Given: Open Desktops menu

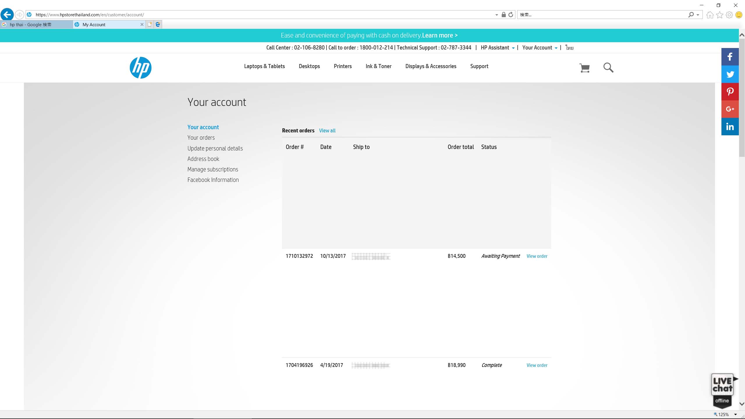Looking at the screenshot, I should (x=309, y=66).
